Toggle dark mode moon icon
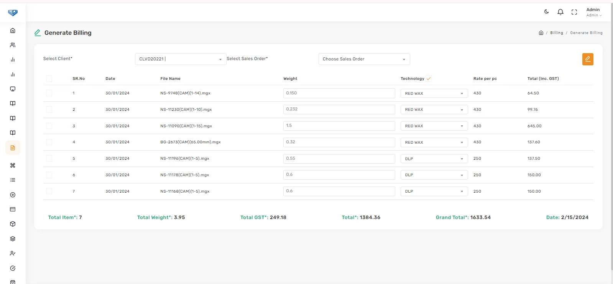The width and height of the screenshot is (613, 284). pos(546,12)
